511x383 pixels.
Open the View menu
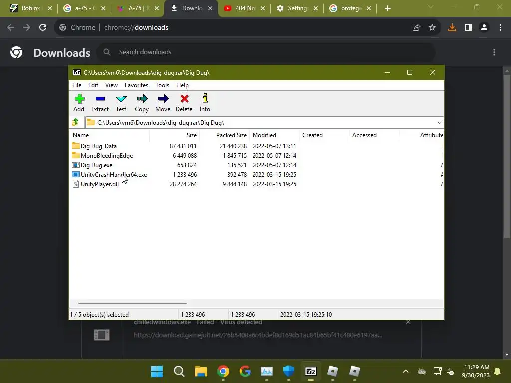[111, 85]
